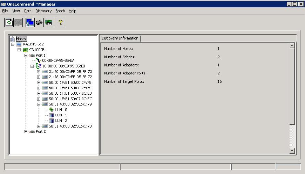
Task: Maximize the OneCommand Manager window
Action: [x=295, y=4]
